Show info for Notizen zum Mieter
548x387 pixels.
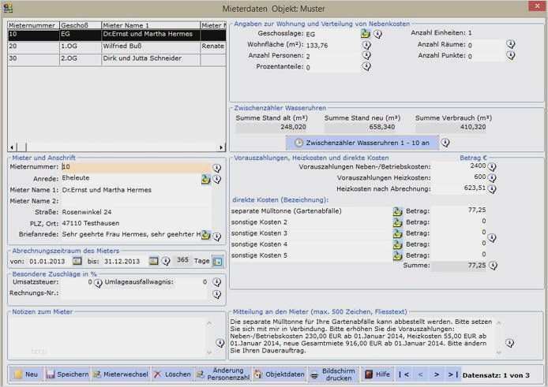click(220, 343)
